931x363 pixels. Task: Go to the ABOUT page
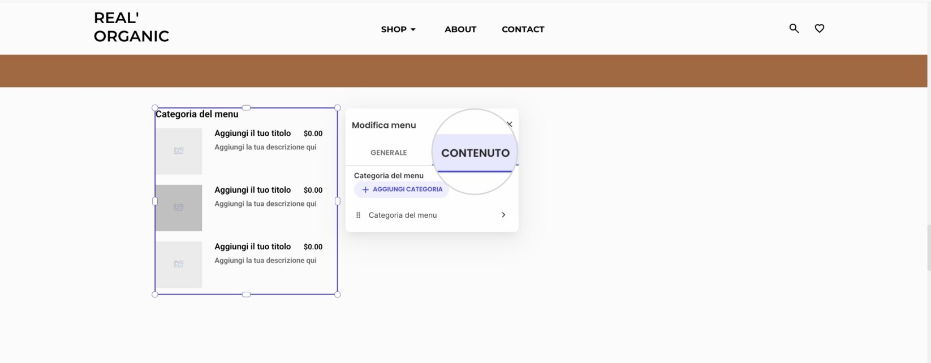[x=460, y=29]
